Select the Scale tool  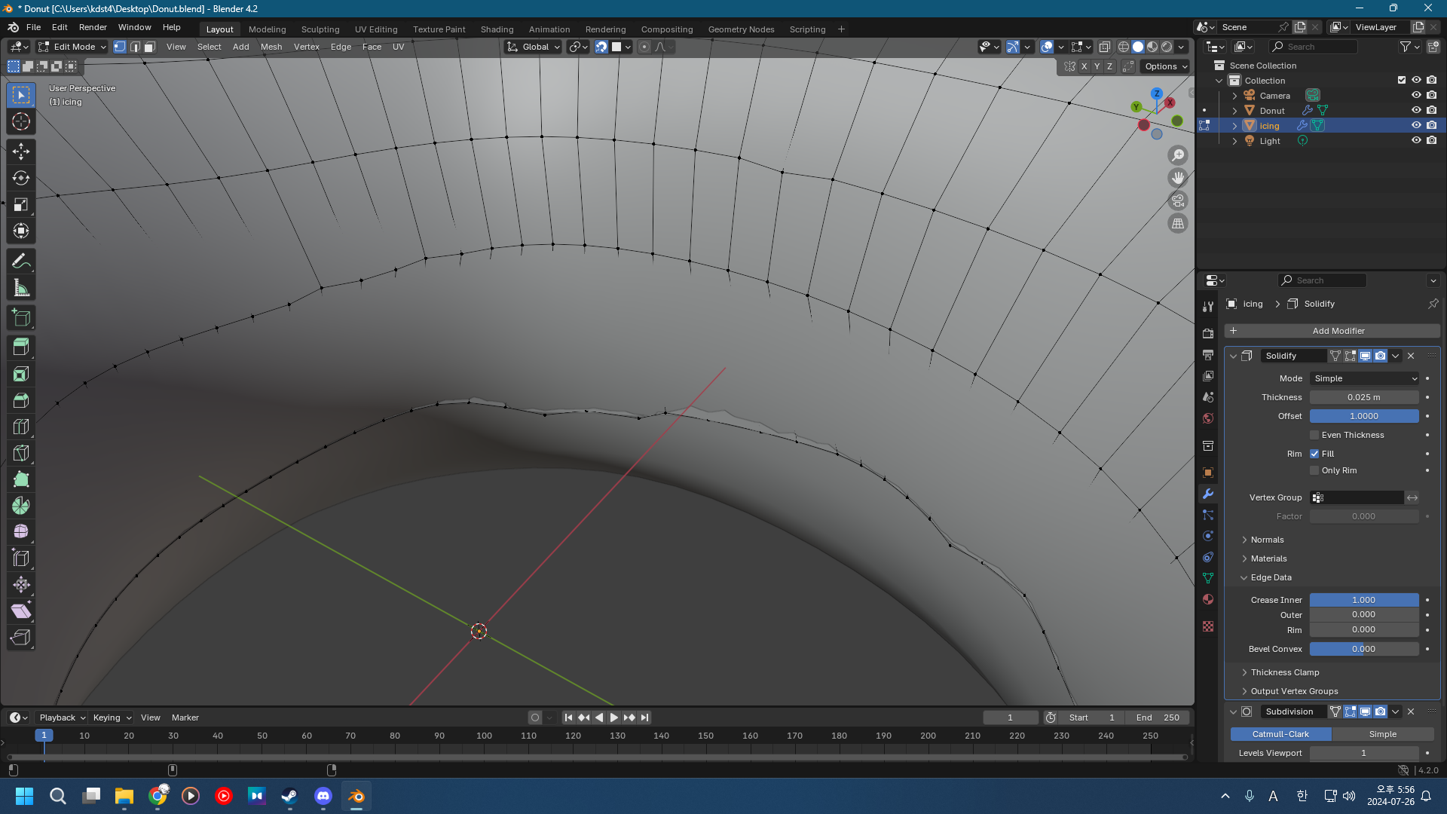(x=21, y=204)
